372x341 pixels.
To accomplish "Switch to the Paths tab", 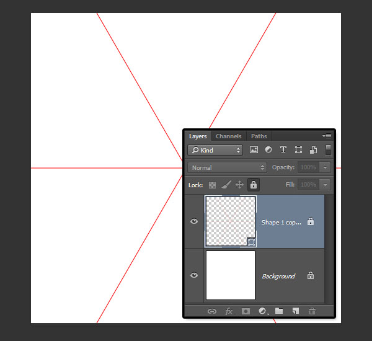I will point(259,136).
